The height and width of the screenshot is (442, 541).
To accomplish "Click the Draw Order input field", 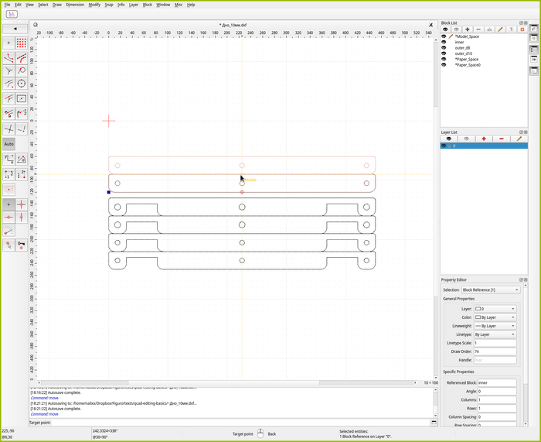I will (495, 351).
